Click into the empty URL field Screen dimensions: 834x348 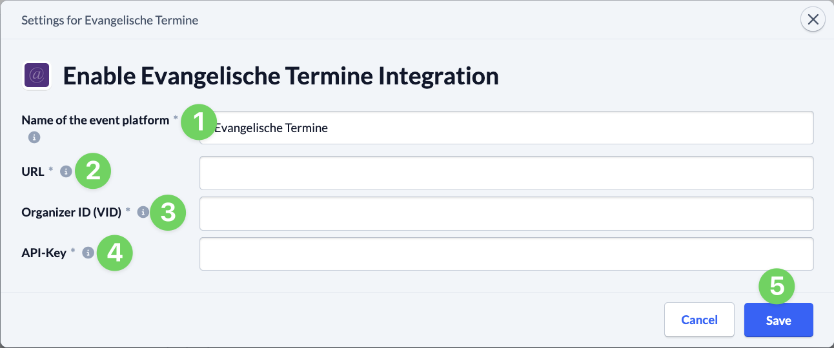pos(507,173)
